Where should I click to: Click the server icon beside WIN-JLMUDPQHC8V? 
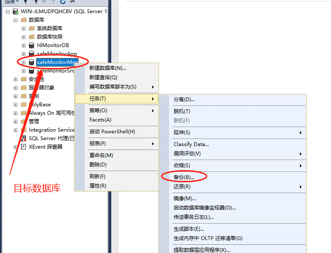16,11
